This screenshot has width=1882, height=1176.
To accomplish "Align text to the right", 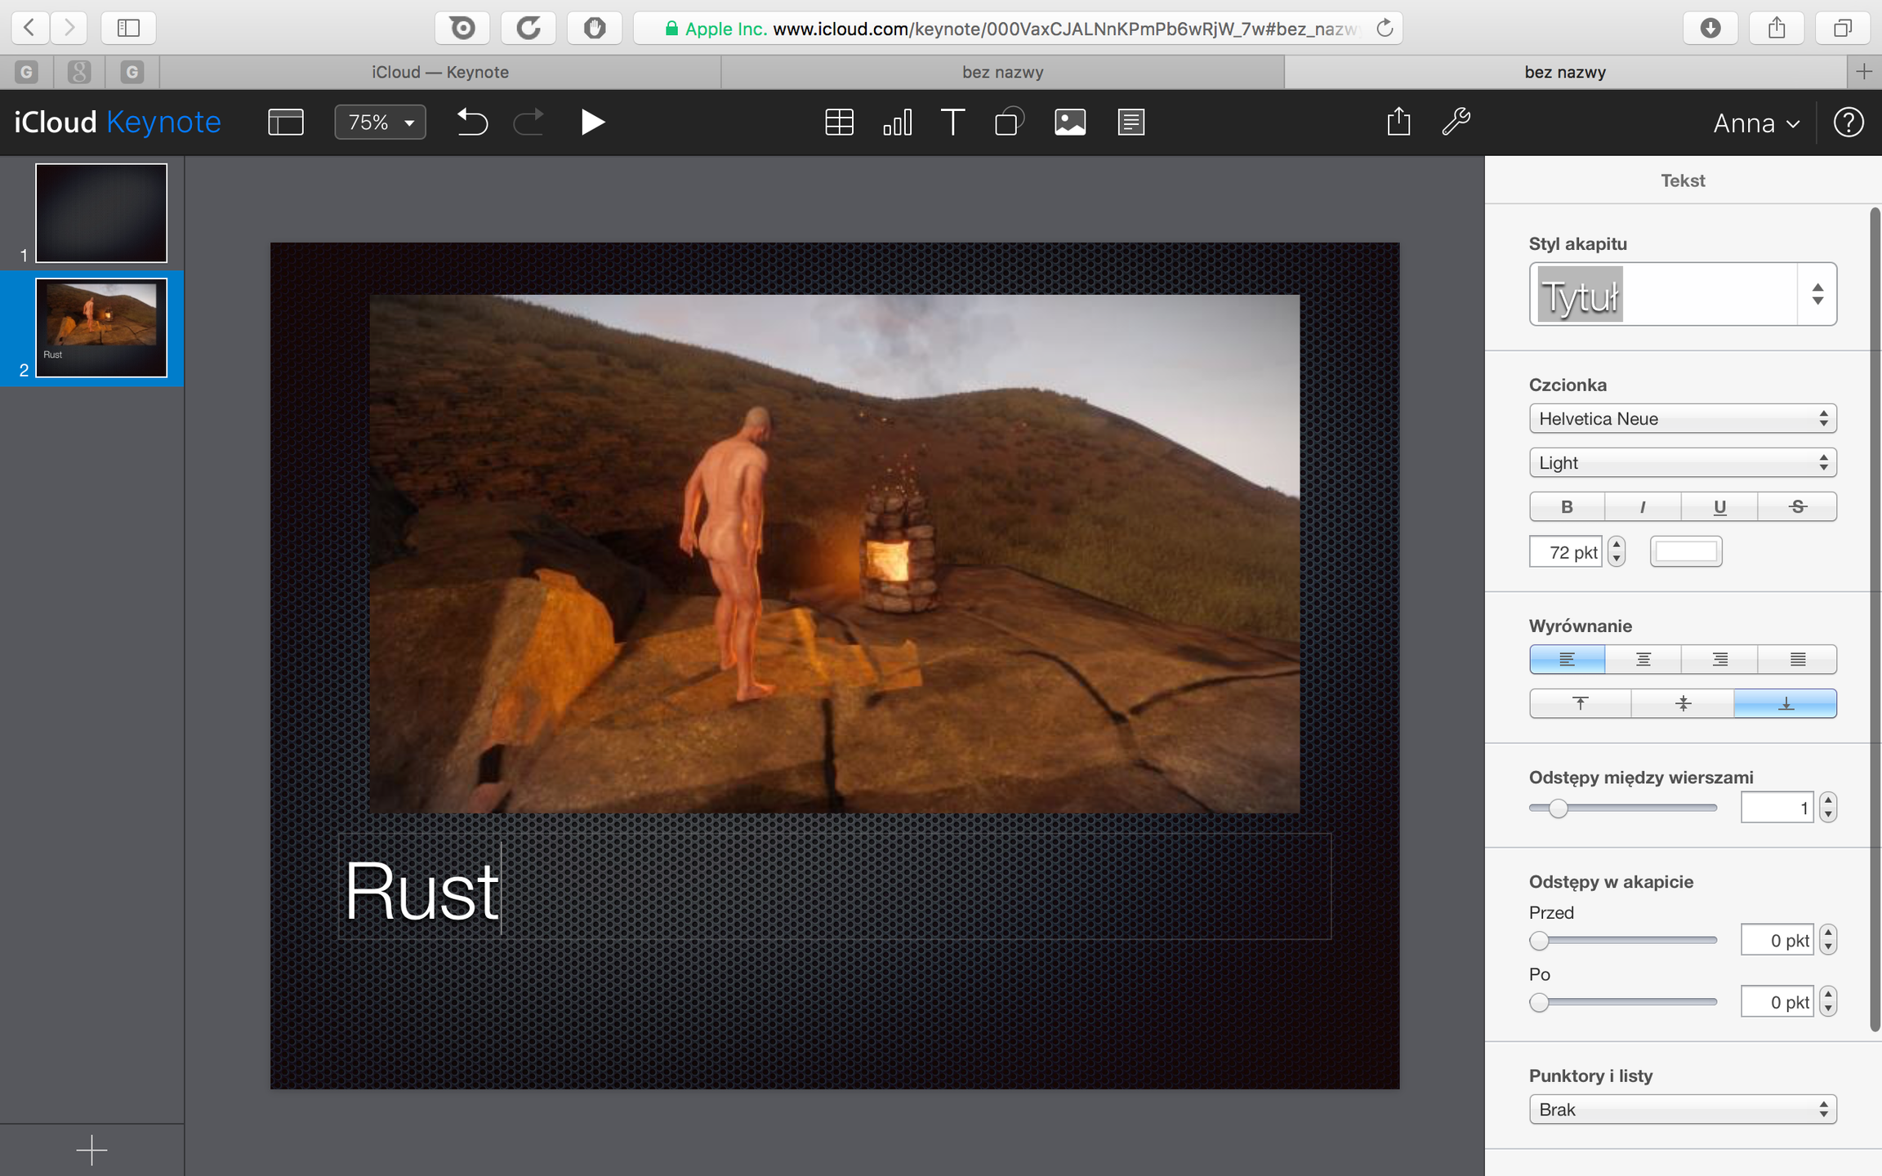I will [1719, 659].
